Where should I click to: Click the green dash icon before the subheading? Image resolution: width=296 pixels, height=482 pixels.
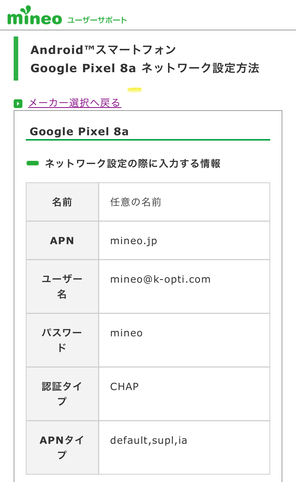(x=33, y=163)
